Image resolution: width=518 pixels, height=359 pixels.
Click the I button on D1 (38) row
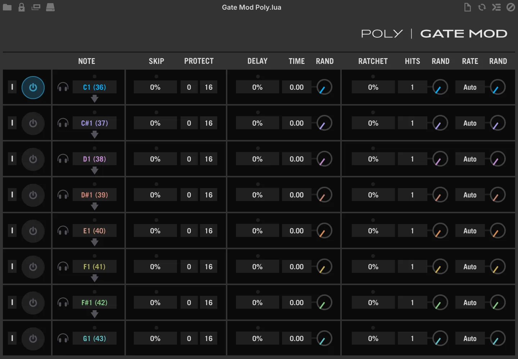tap(12, 159)
